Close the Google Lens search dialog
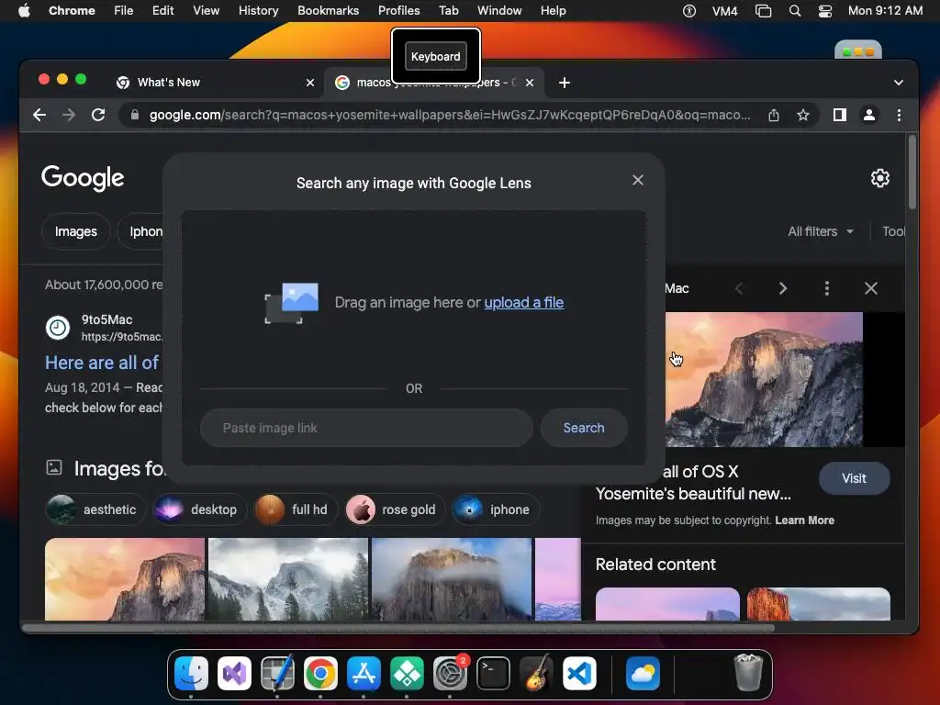Image resolution: width=940 pixels, height=705 pixels. click(638, 180)
